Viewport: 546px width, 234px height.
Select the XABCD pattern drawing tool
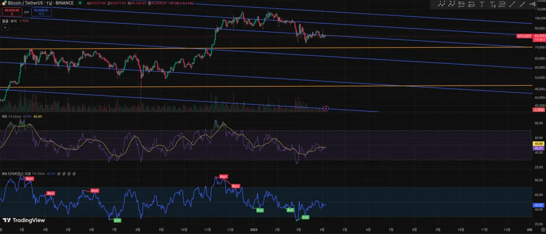click(441, 4)
